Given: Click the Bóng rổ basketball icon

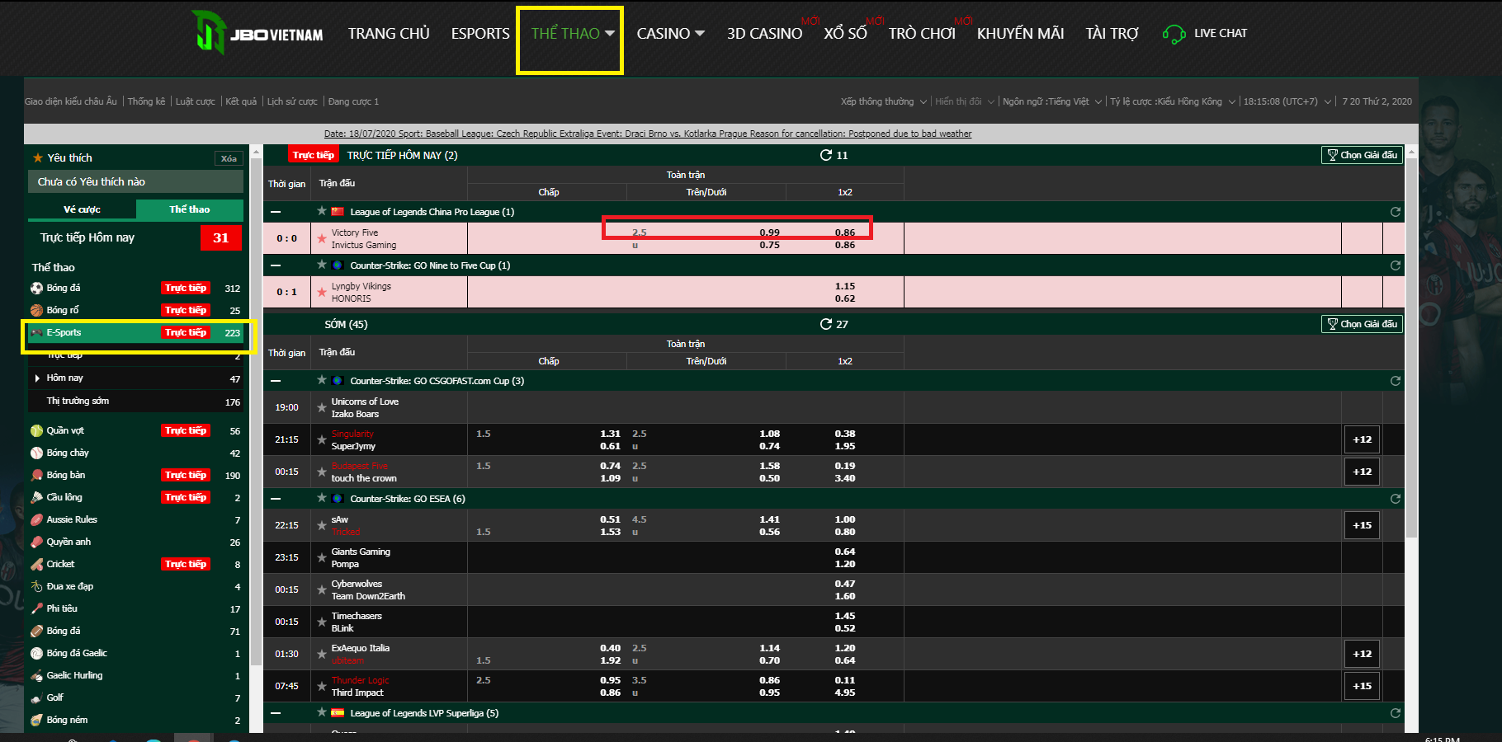Looking at the screenshot, I should coord(36,310).
